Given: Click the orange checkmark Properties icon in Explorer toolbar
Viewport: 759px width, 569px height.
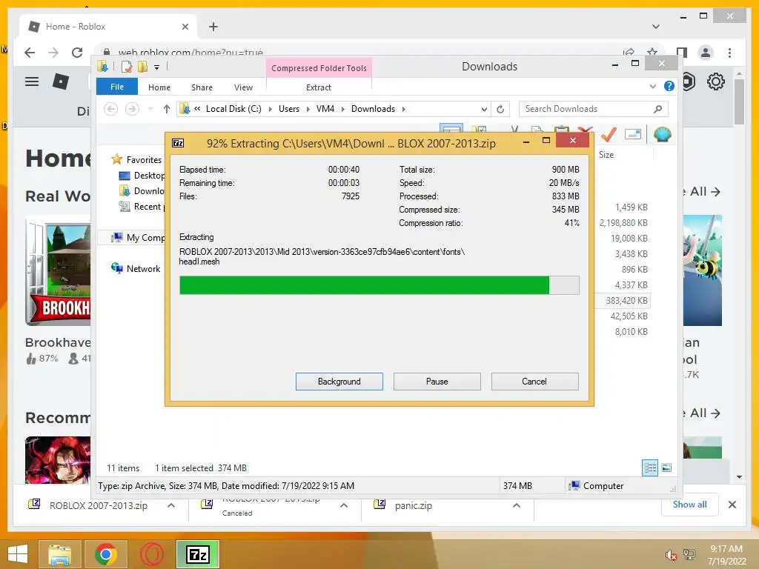Looking at the screenshot, I should [x=609, y=134].
